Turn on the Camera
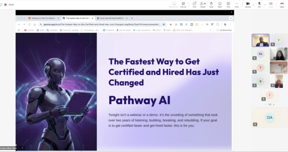The width and height of the screenshot is (288, 152). tap(248, 4)
